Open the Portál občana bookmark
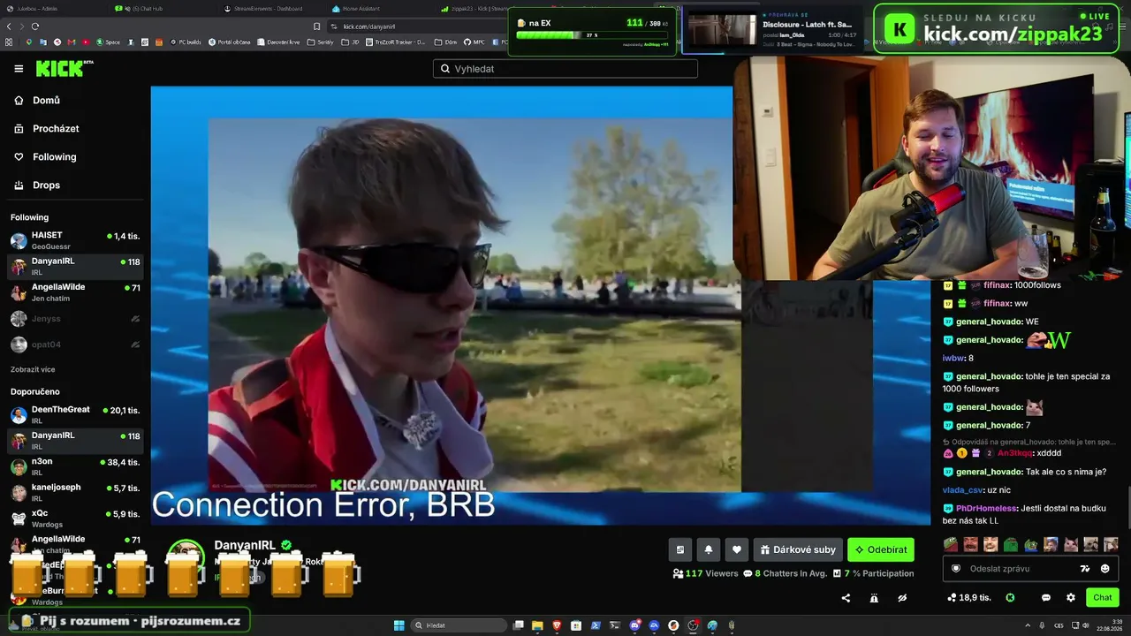This screenshot has height=636, width=1131. coord(229,42)
